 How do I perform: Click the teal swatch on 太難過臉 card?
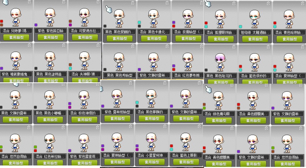click(240, 26)
